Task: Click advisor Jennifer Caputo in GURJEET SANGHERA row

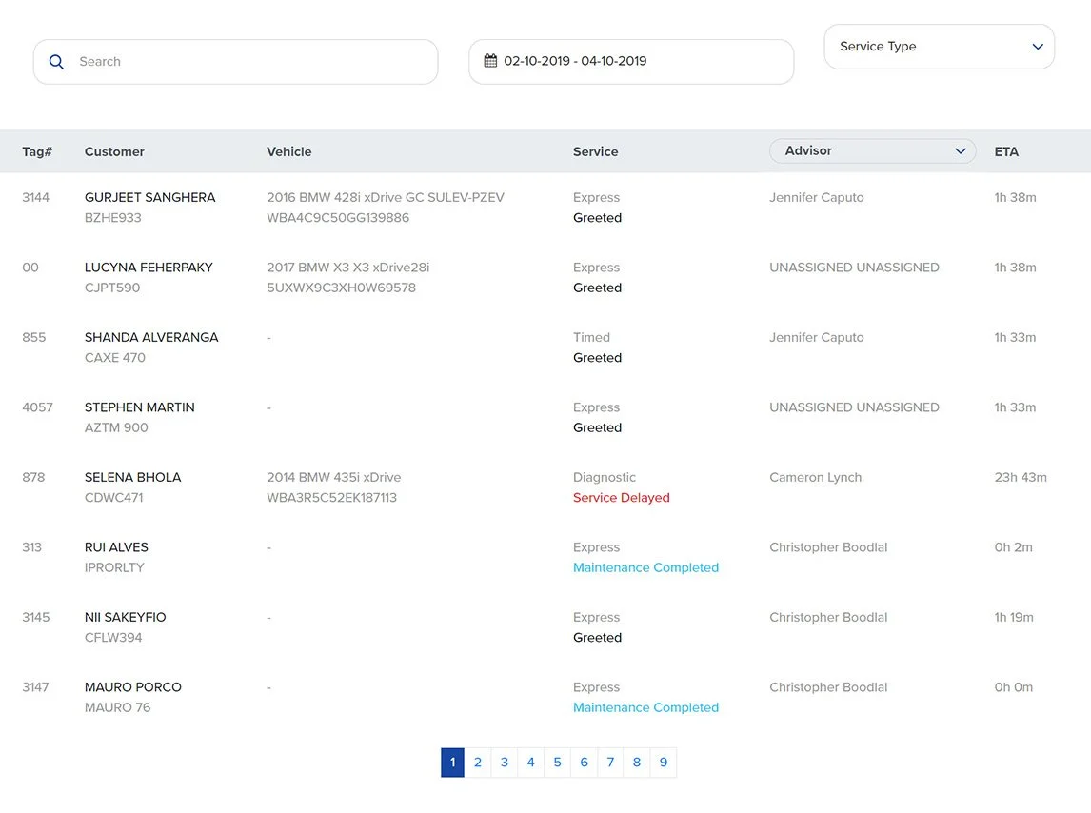Action: pos(816,198)
